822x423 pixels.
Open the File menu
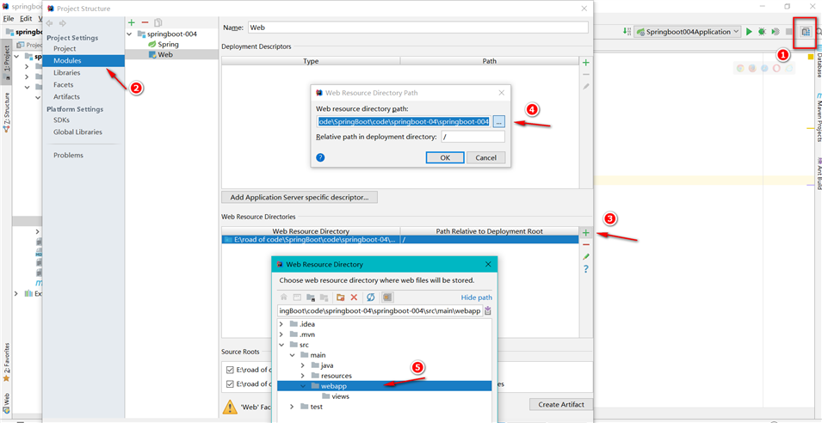pos(9,18)
